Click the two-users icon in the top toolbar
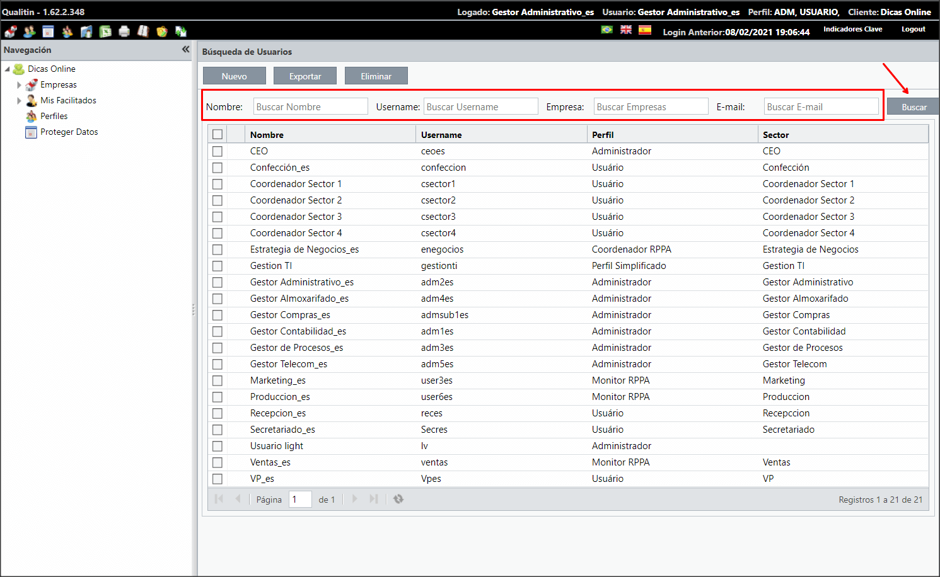This screenshot has height=577, width=940. pyautogui.click(x=30, y=31)
